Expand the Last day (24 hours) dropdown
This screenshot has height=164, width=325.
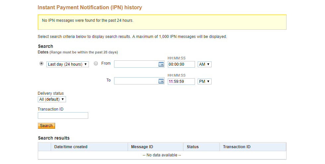click(x=68, y=64)
